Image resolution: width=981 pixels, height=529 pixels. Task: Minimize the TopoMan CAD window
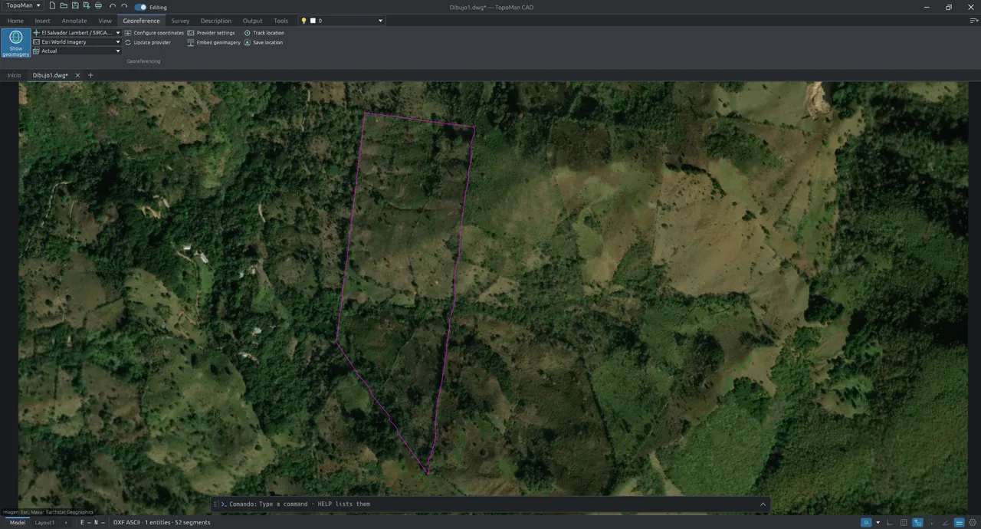click(x=927, y=7)
